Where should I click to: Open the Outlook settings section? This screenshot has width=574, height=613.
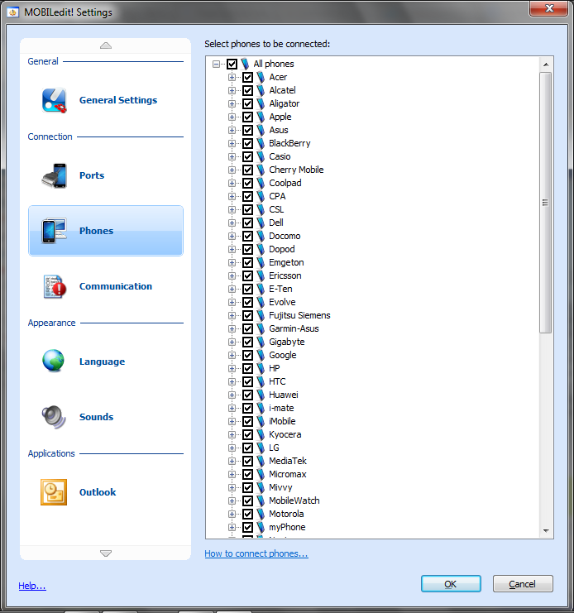pyautogui.click(x=106, y=492)
